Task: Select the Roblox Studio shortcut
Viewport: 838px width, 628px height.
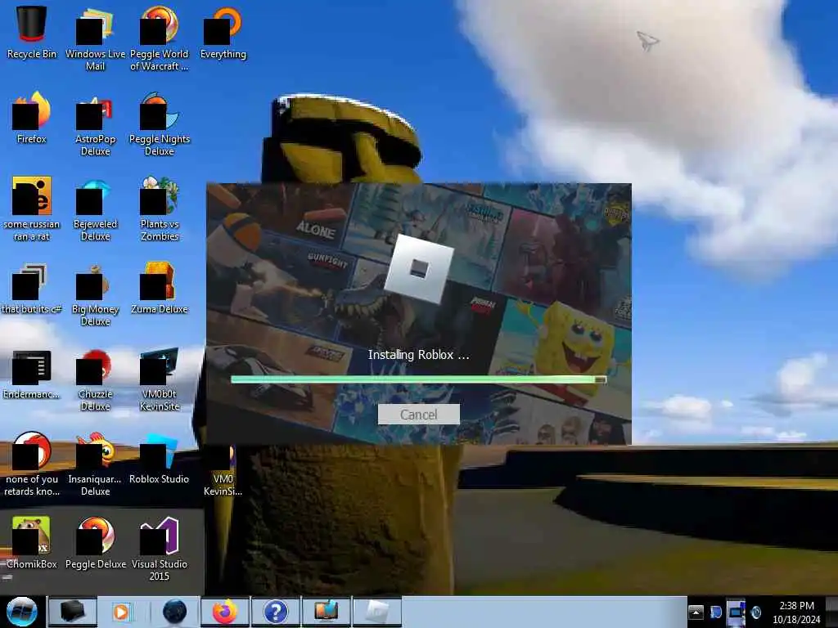Action: [160, 458]
